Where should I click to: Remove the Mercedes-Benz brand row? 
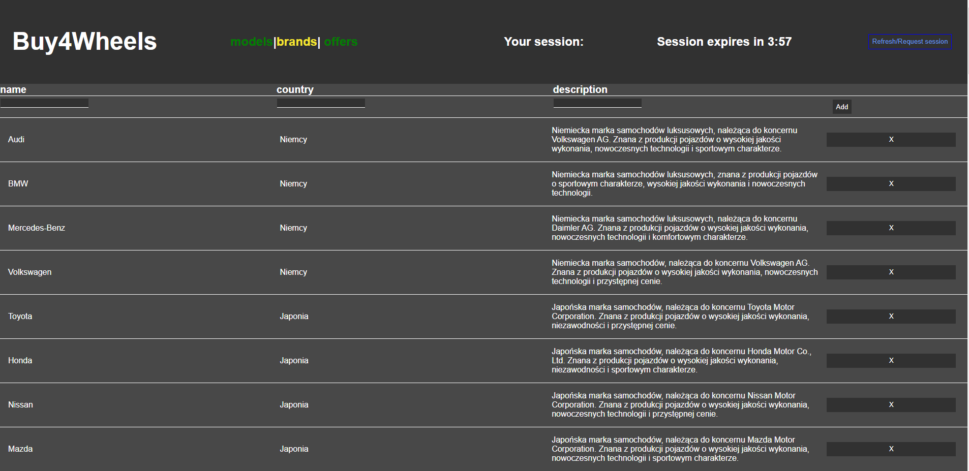click(x=891, y=228)
